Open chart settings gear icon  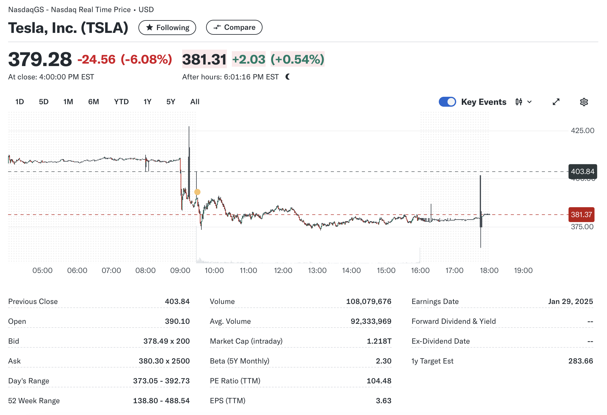pyautogui.click(x=584, y=102)
